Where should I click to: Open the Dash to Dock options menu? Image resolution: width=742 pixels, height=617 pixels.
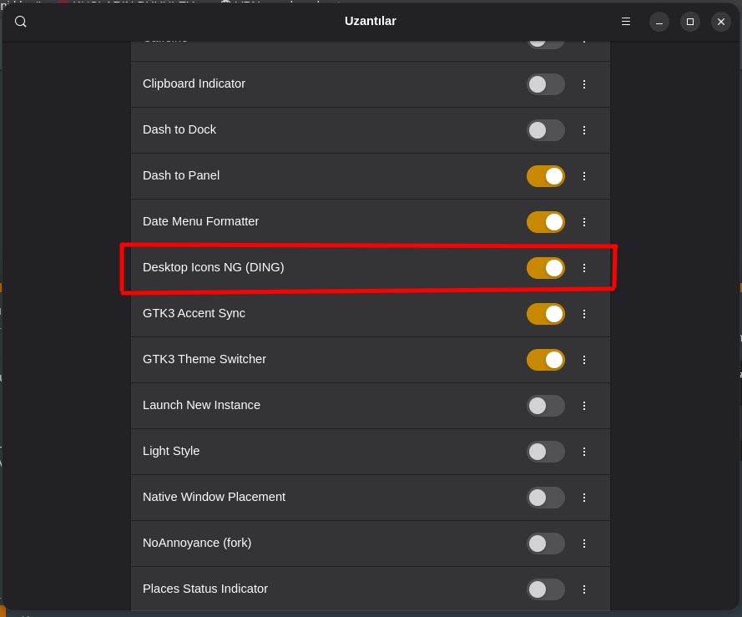[x=584, y=130]
